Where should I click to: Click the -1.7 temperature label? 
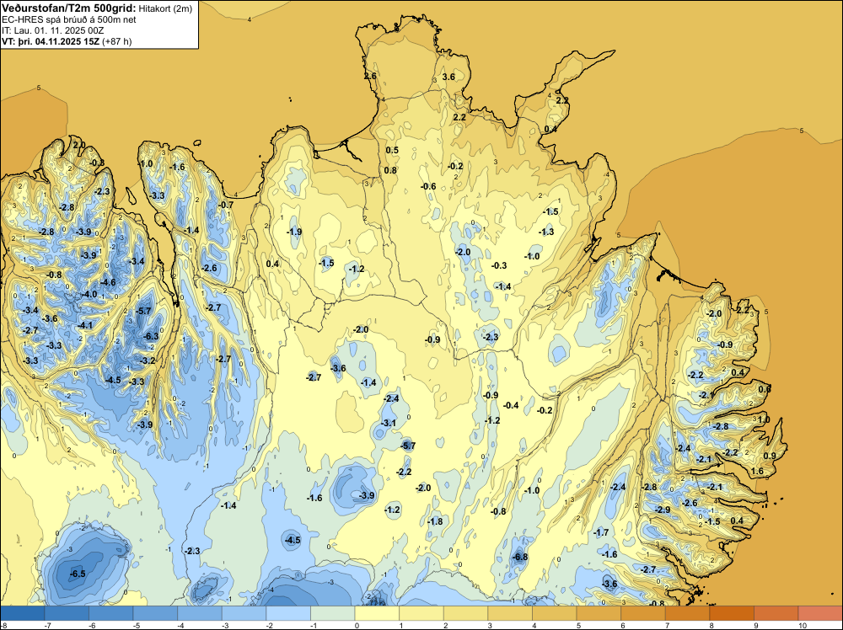click(601, 532)
